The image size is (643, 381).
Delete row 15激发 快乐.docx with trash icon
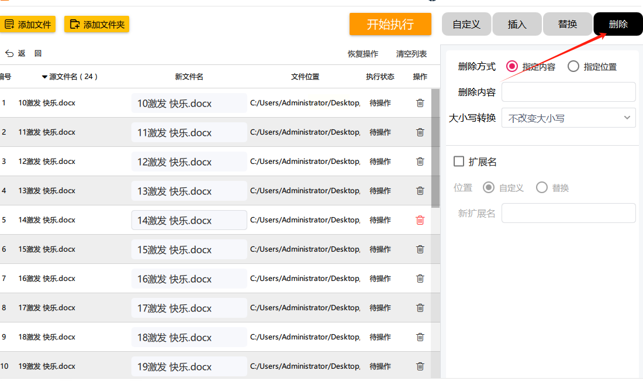420,249
